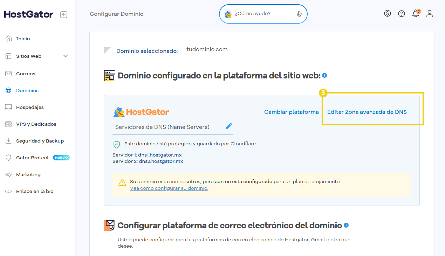Viewport: 445px width, 256px height.
Task: Open the Inicio home icon
Action: (x=9, y=39)
